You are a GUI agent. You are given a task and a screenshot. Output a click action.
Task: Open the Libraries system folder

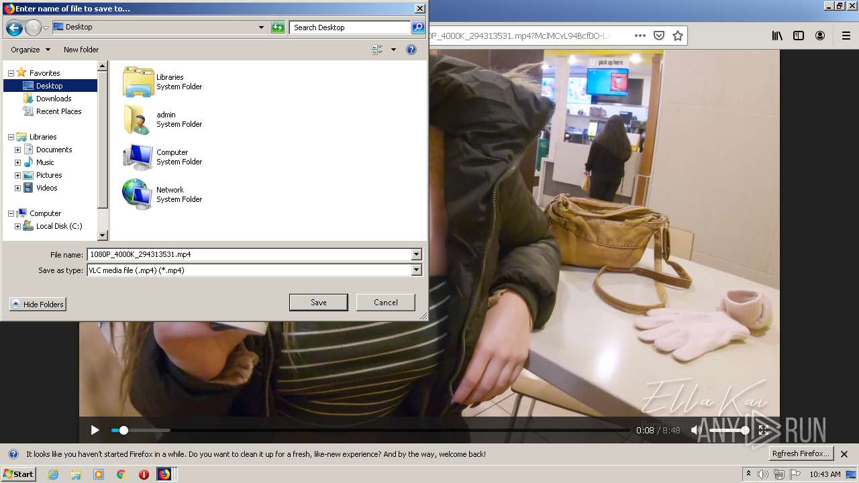pos(163,82)
